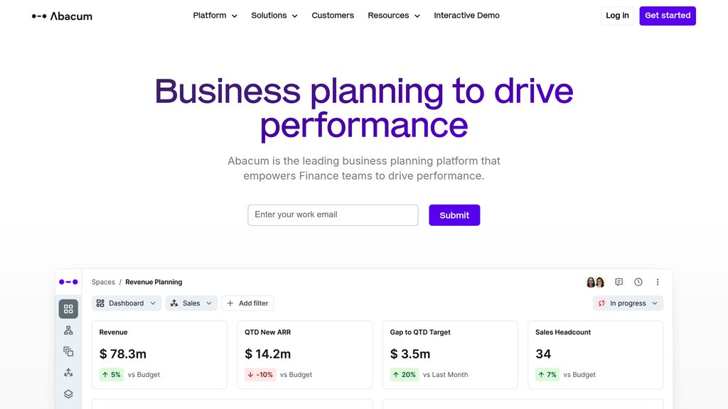Click the copy pages icon in sidebar
This screenshot has height=409, width=728.
click(x=68, y=351)
